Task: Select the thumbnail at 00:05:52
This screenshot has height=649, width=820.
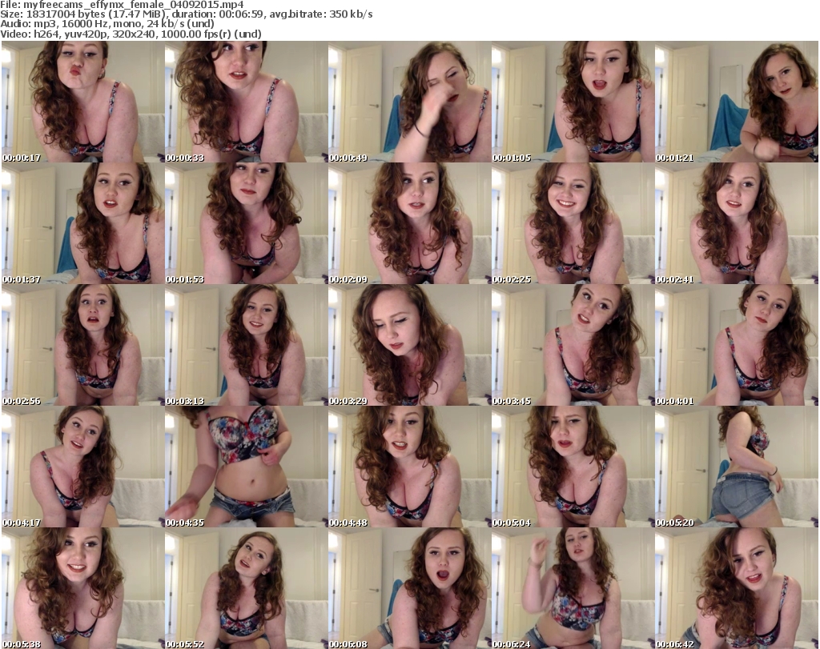Action: pos(247,588)
